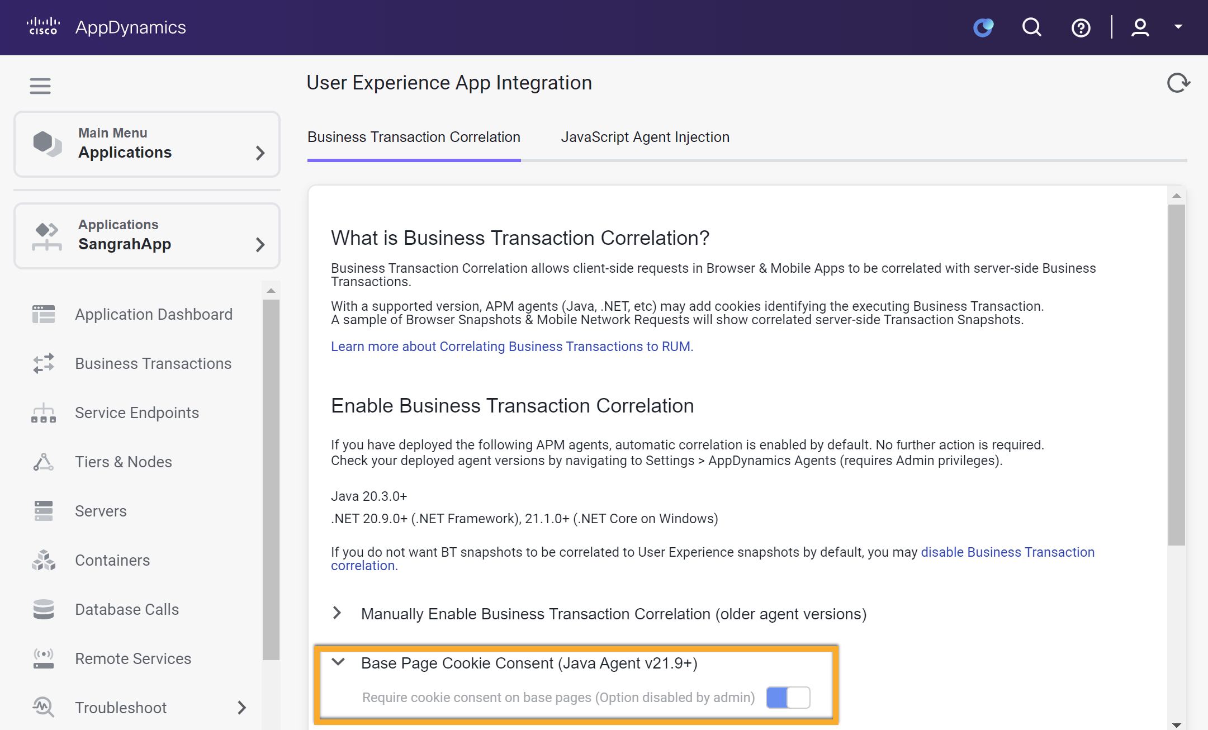The height and width of the screenshot is (730, 1208).
Task: Click the Application Dashboard icon
Action: click(x=44, y=314)
